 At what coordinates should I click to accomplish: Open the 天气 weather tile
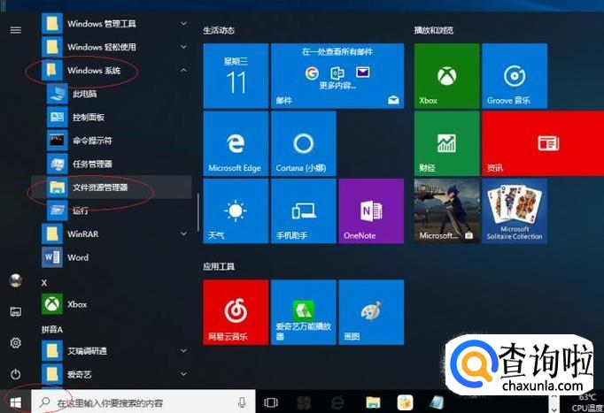click(x=236, y=211)
